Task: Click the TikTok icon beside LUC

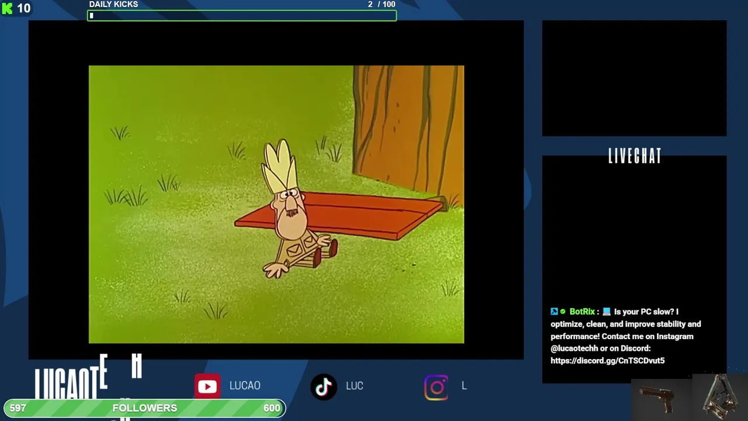Action: click(324, 387)
